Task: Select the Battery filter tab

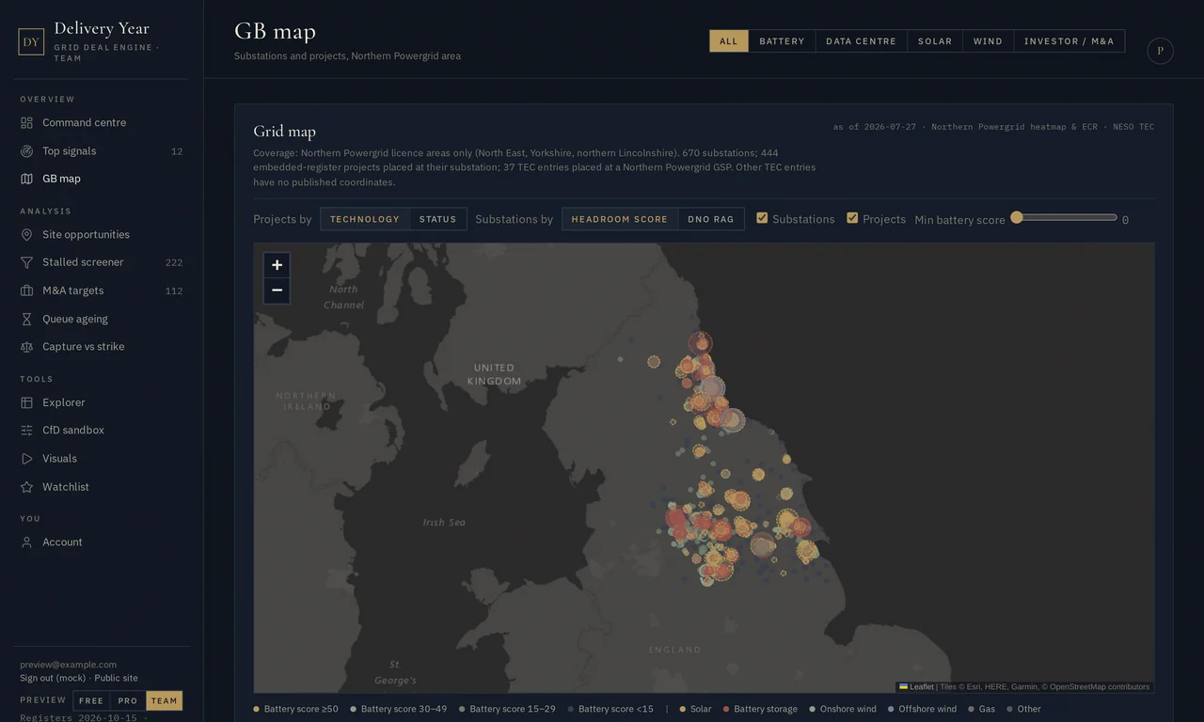Action: tap(783, 41)
